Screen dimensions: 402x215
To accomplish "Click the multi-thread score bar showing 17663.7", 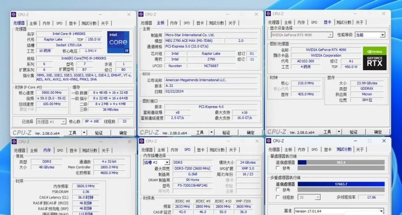I will tap(341, 184).
